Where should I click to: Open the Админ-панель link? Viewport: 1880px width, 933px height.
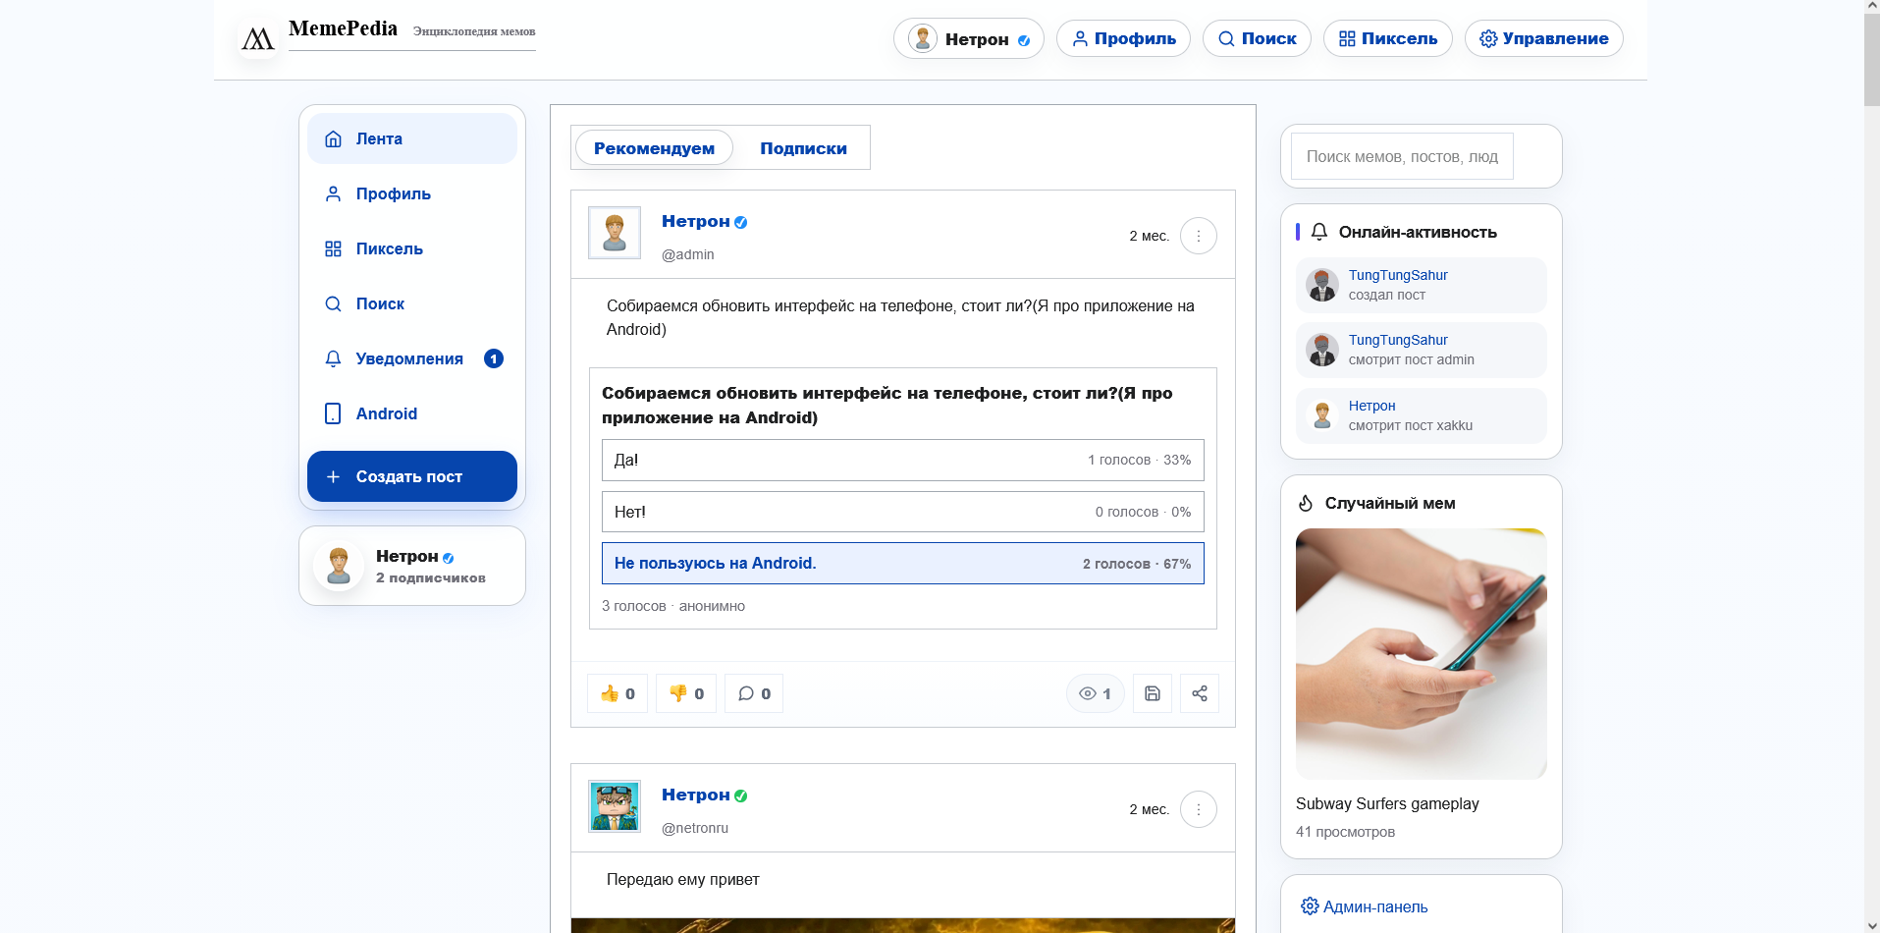[1365, 906]
